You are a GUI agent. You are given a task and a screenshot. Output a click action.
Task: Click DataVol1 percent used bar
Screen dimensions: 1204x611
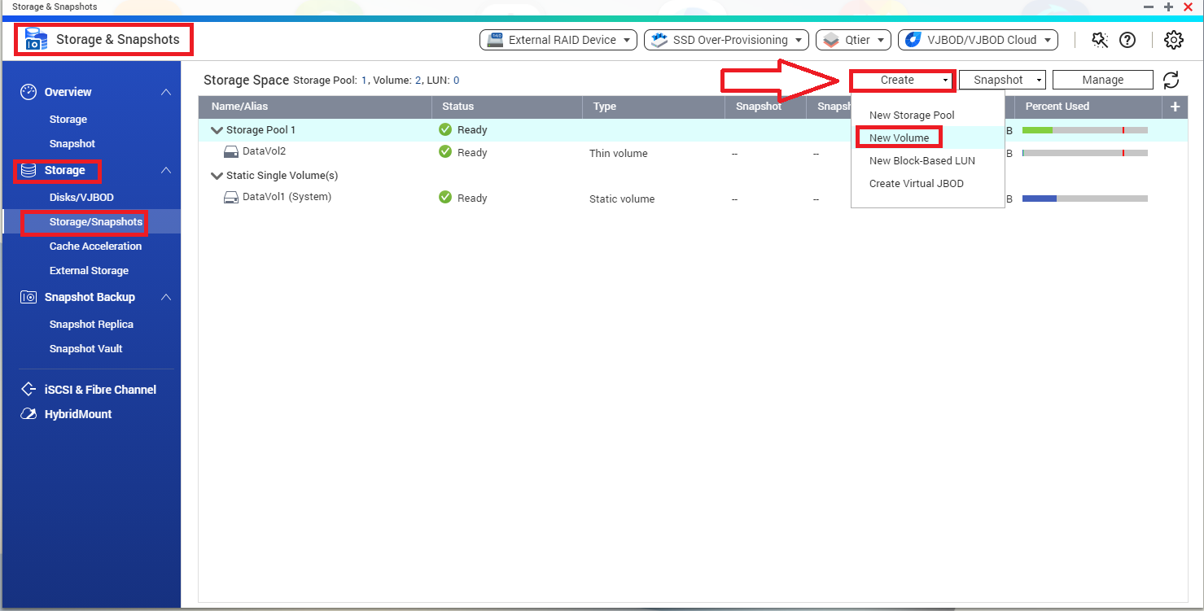click(1085, 199)
